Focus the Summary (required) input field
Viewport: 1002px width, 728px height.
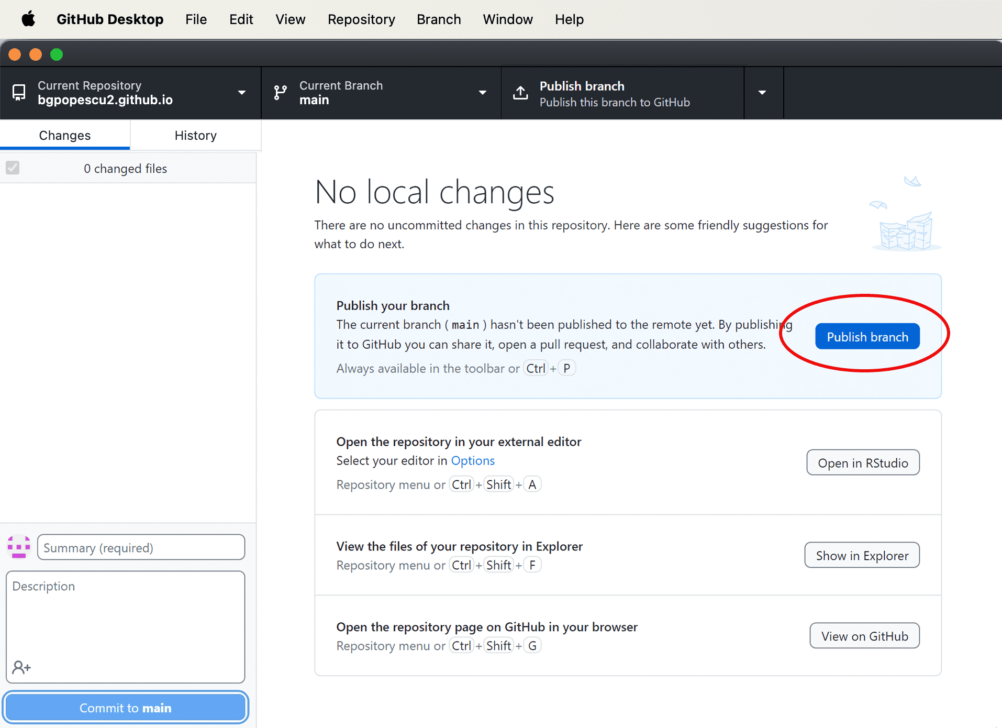141,547
